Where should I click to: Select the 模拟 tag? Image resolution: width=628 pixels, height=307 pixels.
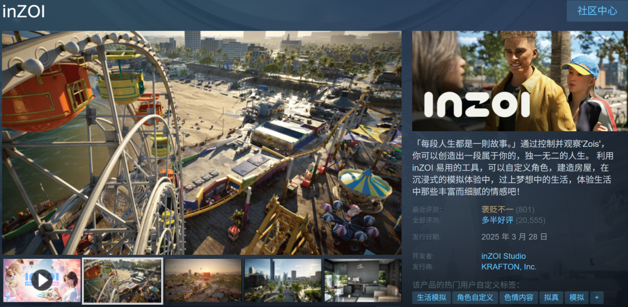click(x=576, y=297)
